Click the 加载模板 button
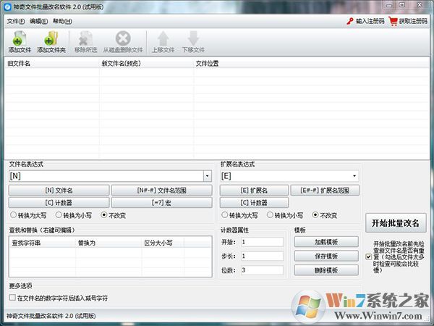 (x=326, y=242)
